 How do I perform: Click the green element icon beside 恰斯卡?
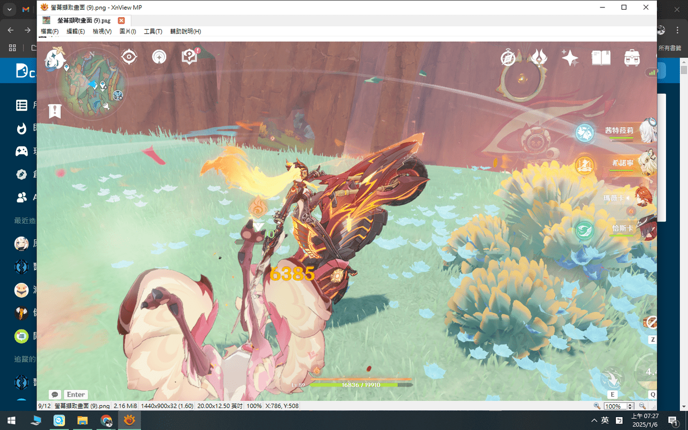(x=584, y=231)
